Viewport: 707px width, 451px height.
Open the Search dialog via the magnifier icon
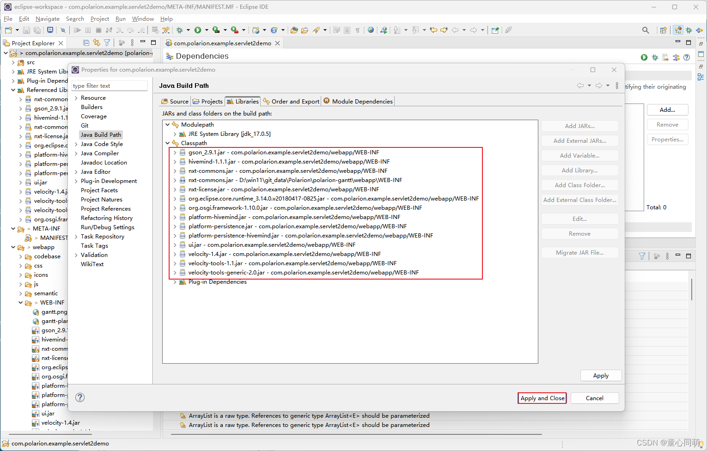(646, 30)
